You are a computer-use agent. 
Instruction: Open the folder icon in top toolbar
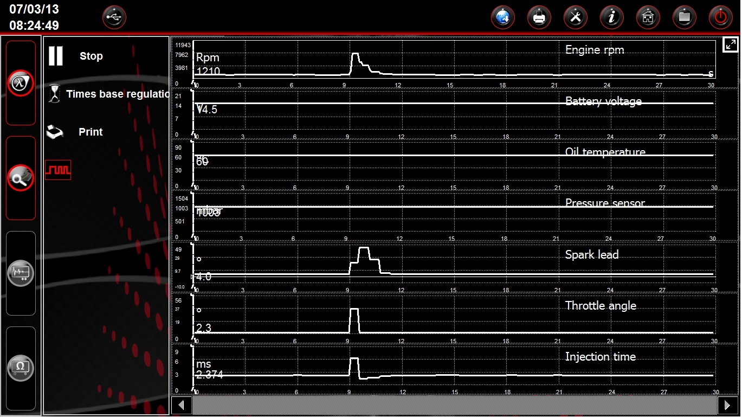pyautogui.click(x=684, y=18)
